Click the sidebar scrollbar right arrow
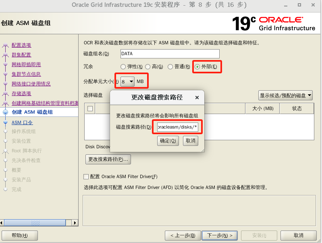The width and height of the screenshot is (322, 243). 75,223
